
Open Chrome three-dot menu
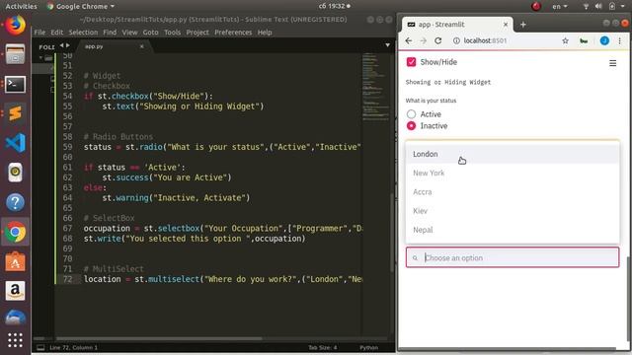(x=620, y=40)
